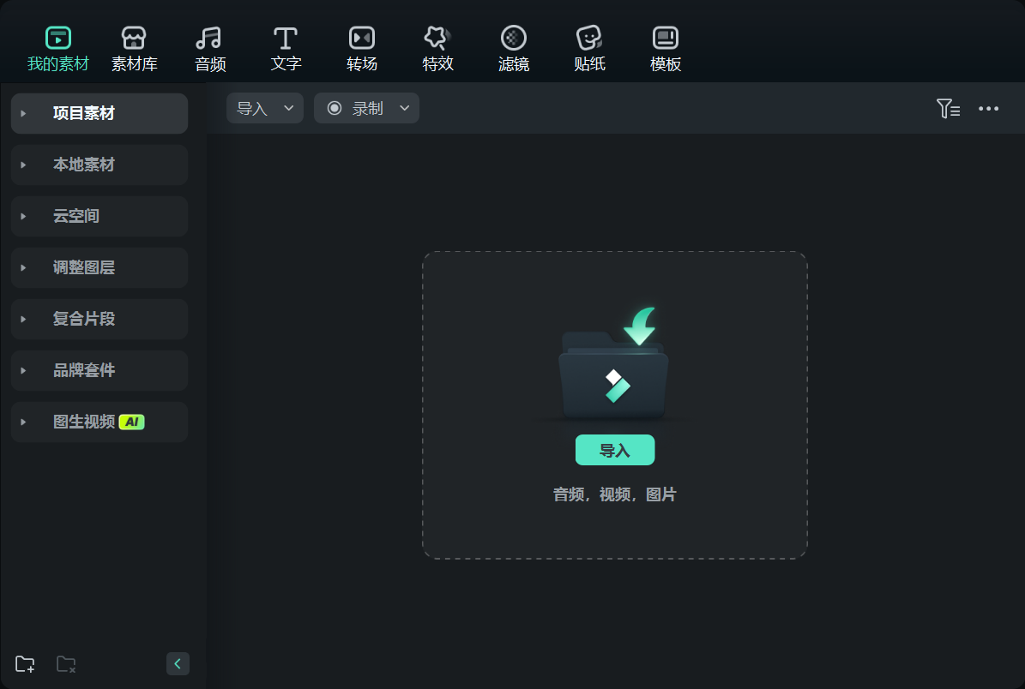Expand the 本地素材 tree item
Screen dimensions: 1025x689
pos(24,165)
